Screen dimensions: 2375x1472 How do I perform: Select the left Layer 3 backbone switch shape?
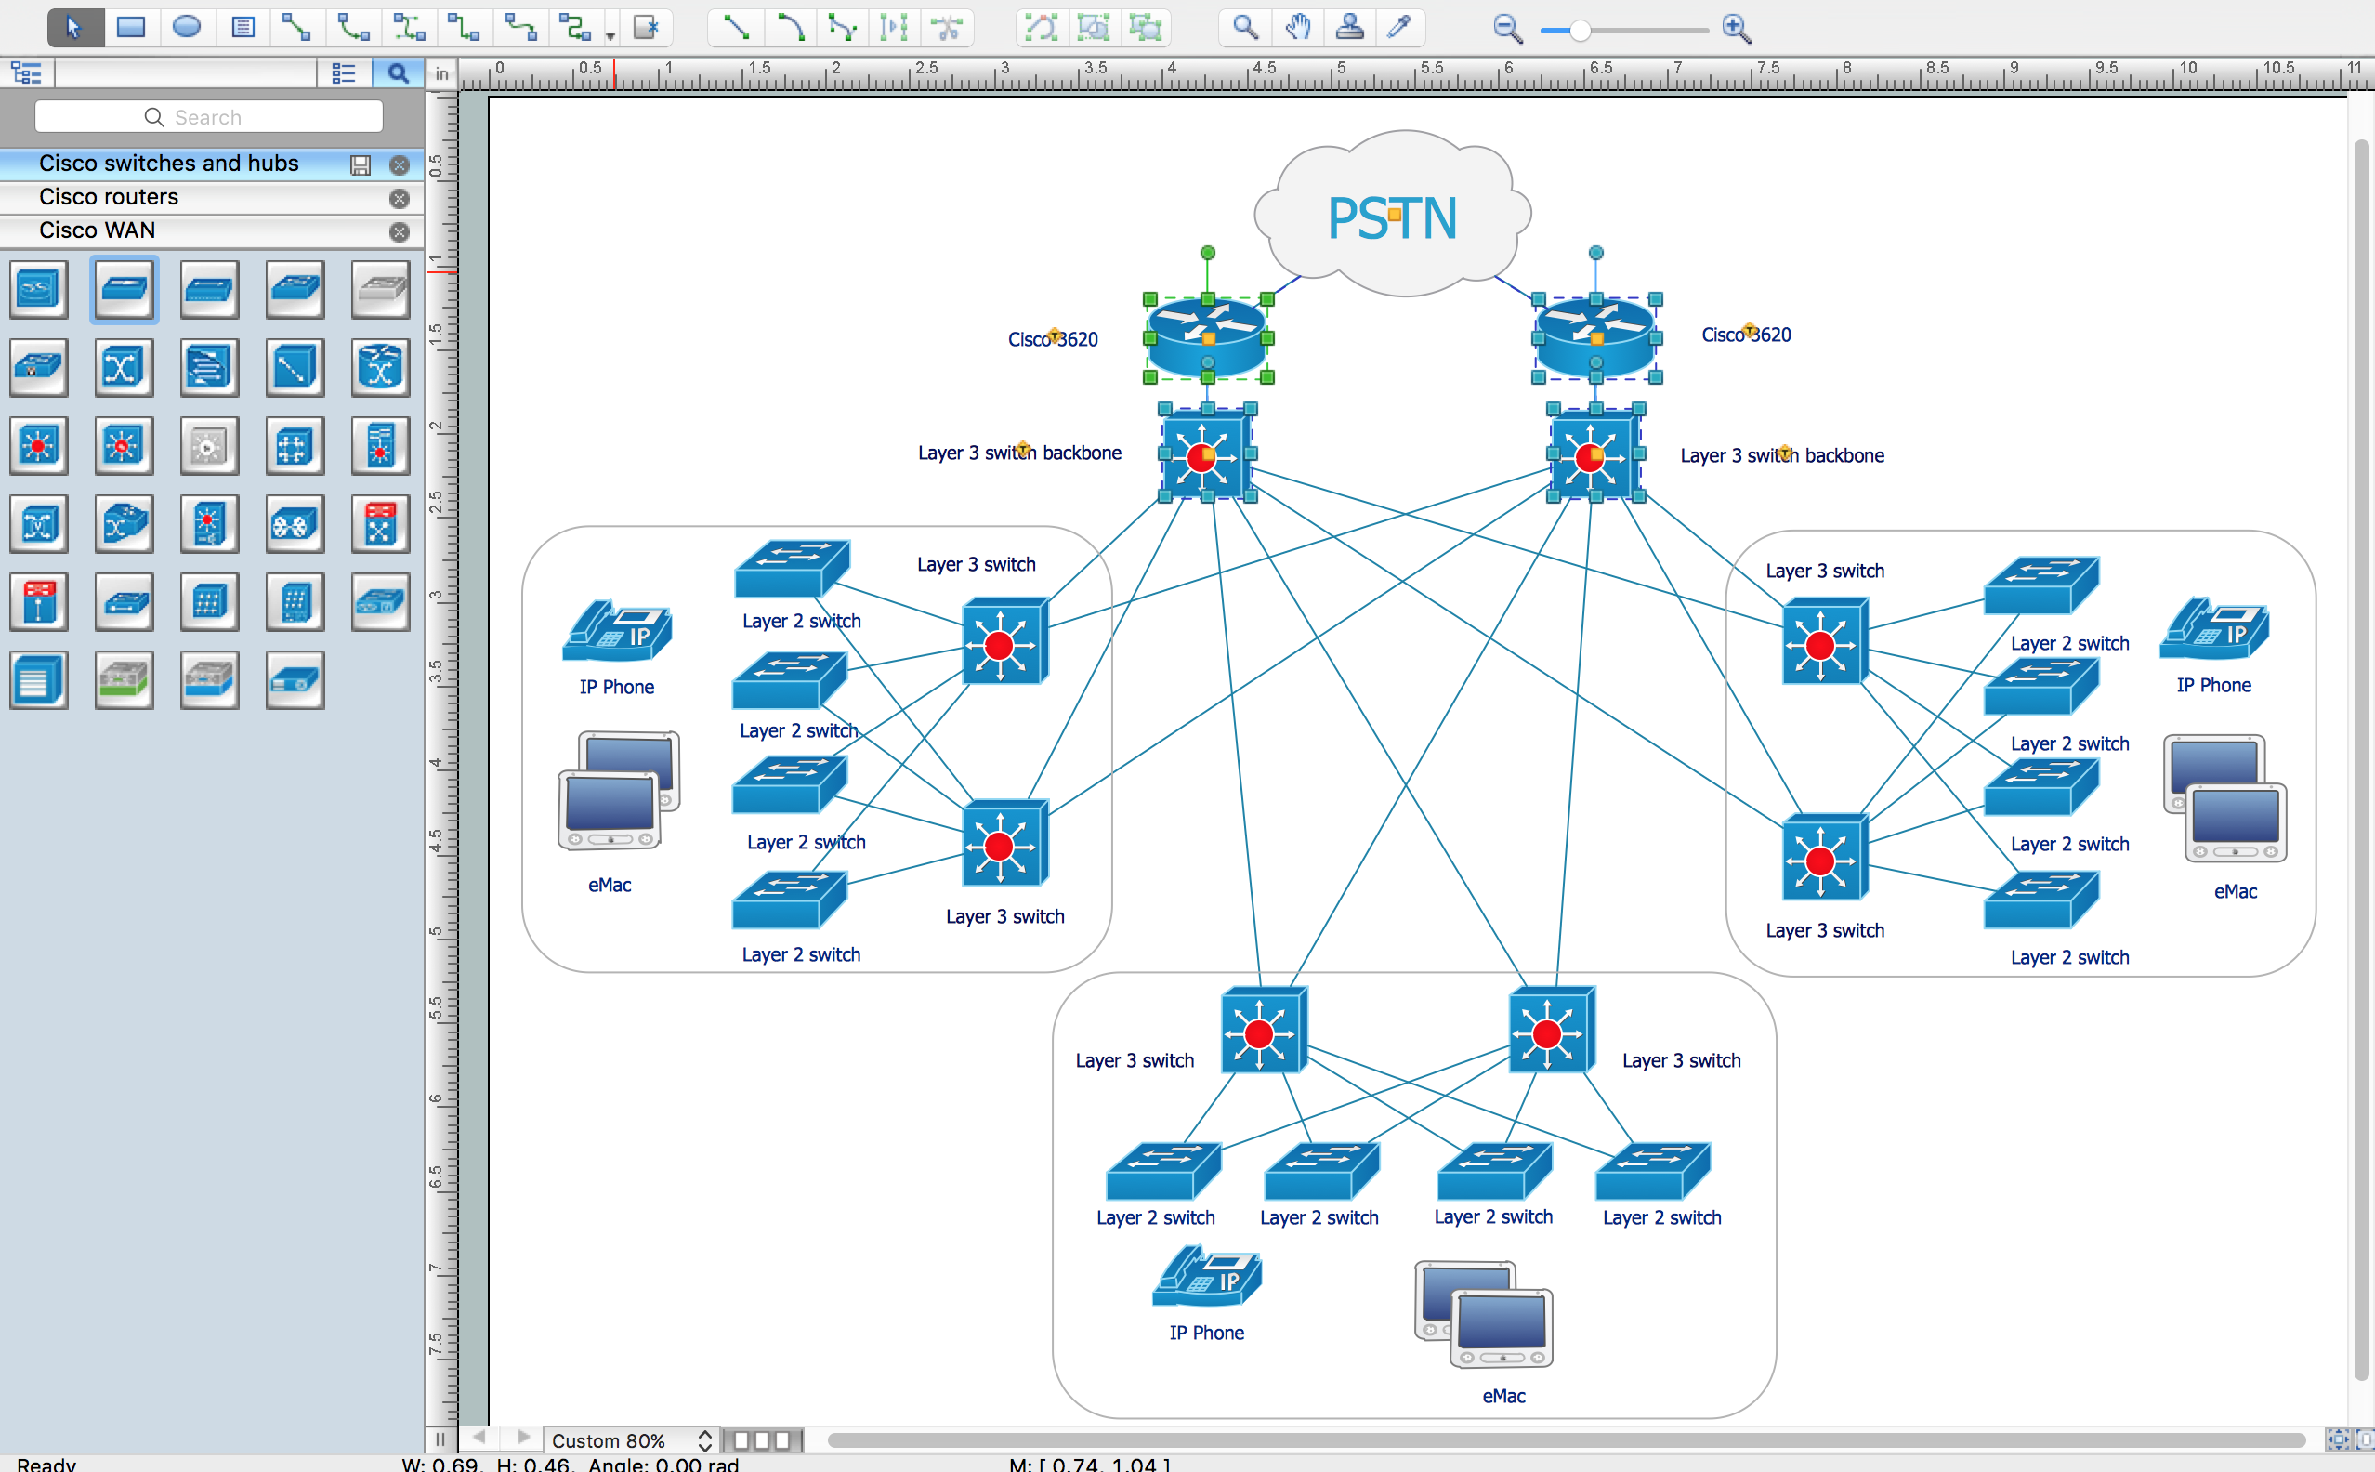tap(1207, 453)
